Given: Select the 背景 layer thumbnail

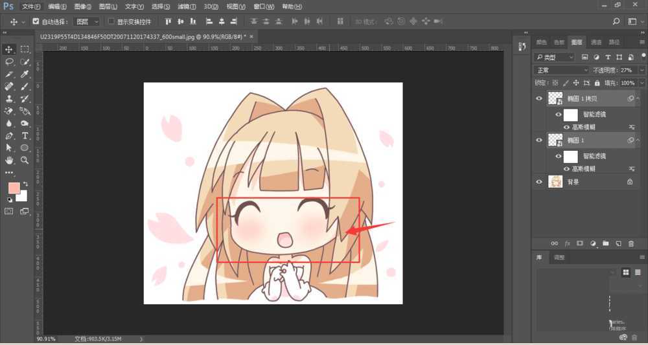Looking at the screenshot, I should tap(555, 183).
